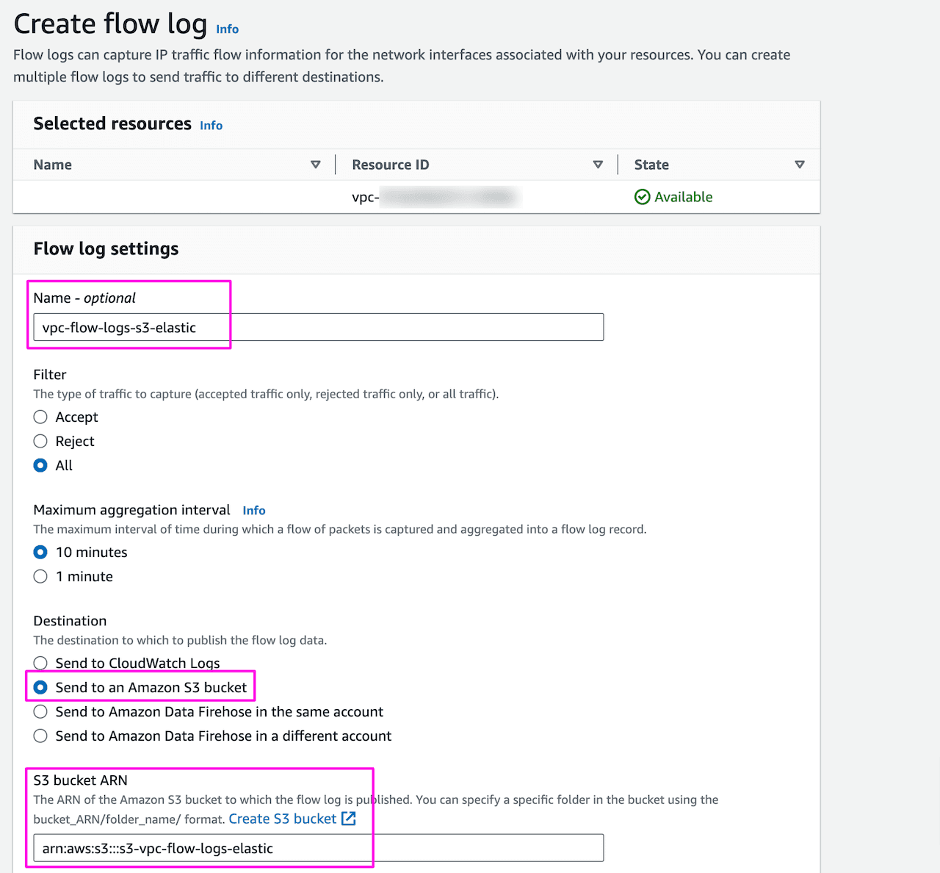This screenshot has width=940, height=873.
Task: Click external link icon beside Create S3 bucket
Action: 348,818
